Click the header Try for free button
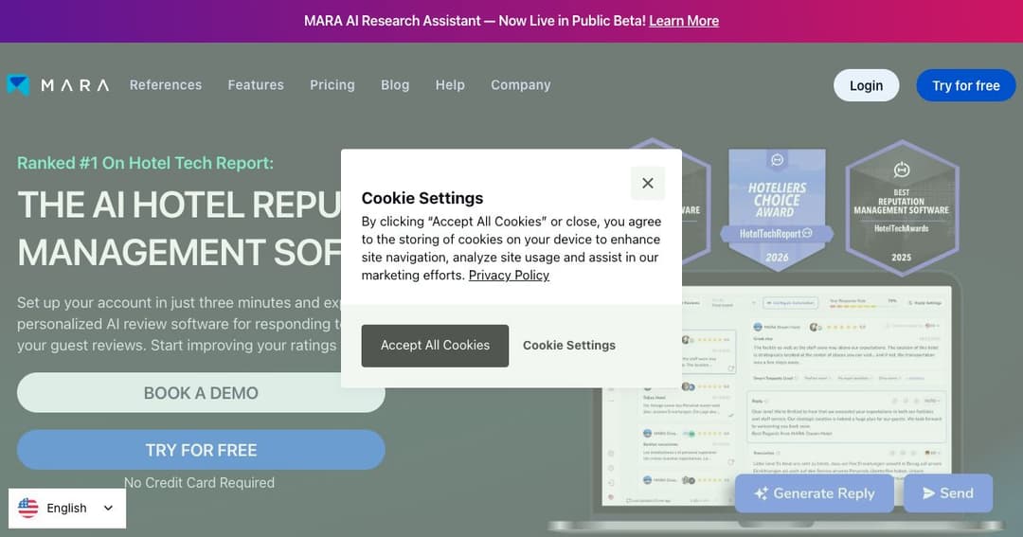The width and height of the screenshot is (1023, 537). click(965, 85)
